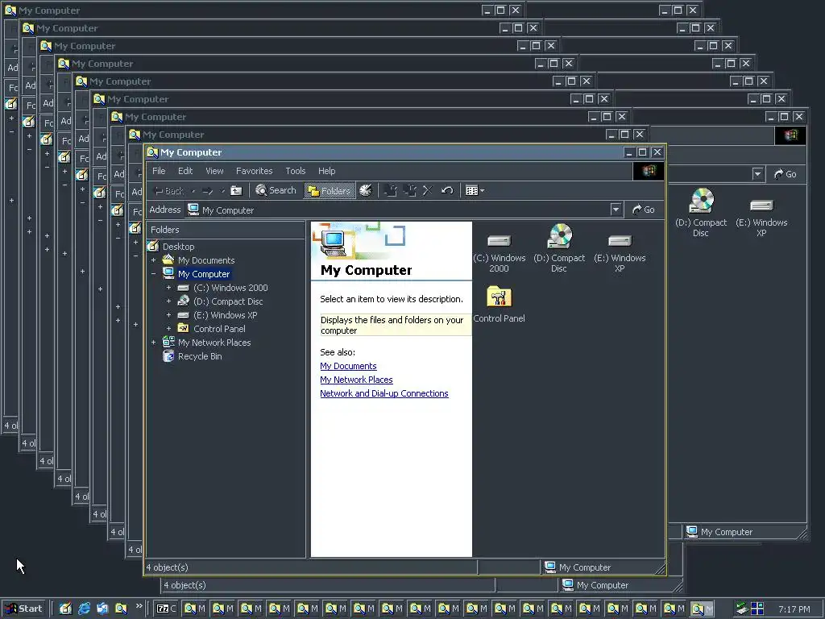Open the Edit menu
The image size is (825, 619).
[x=185, y=171]
